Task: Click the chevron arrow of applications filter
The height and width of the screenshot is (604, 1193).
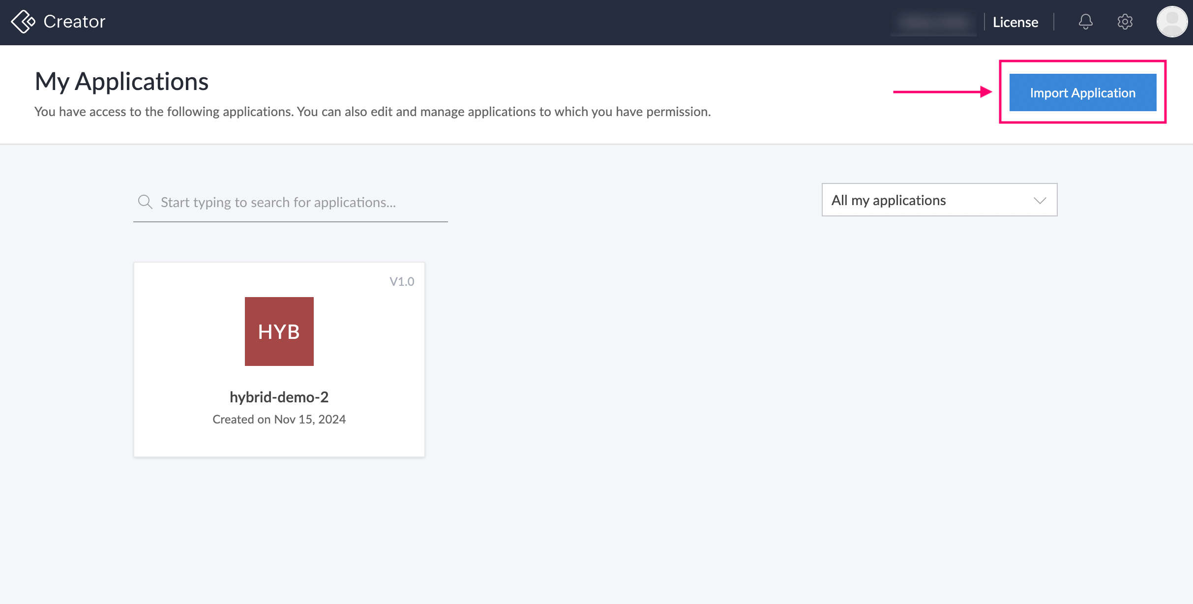Action: coord(1040,200)
